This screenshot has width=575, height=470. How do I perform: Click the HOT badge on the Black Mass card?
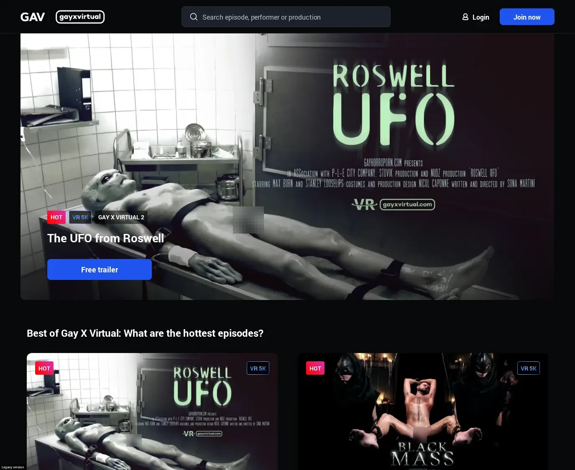315,368
